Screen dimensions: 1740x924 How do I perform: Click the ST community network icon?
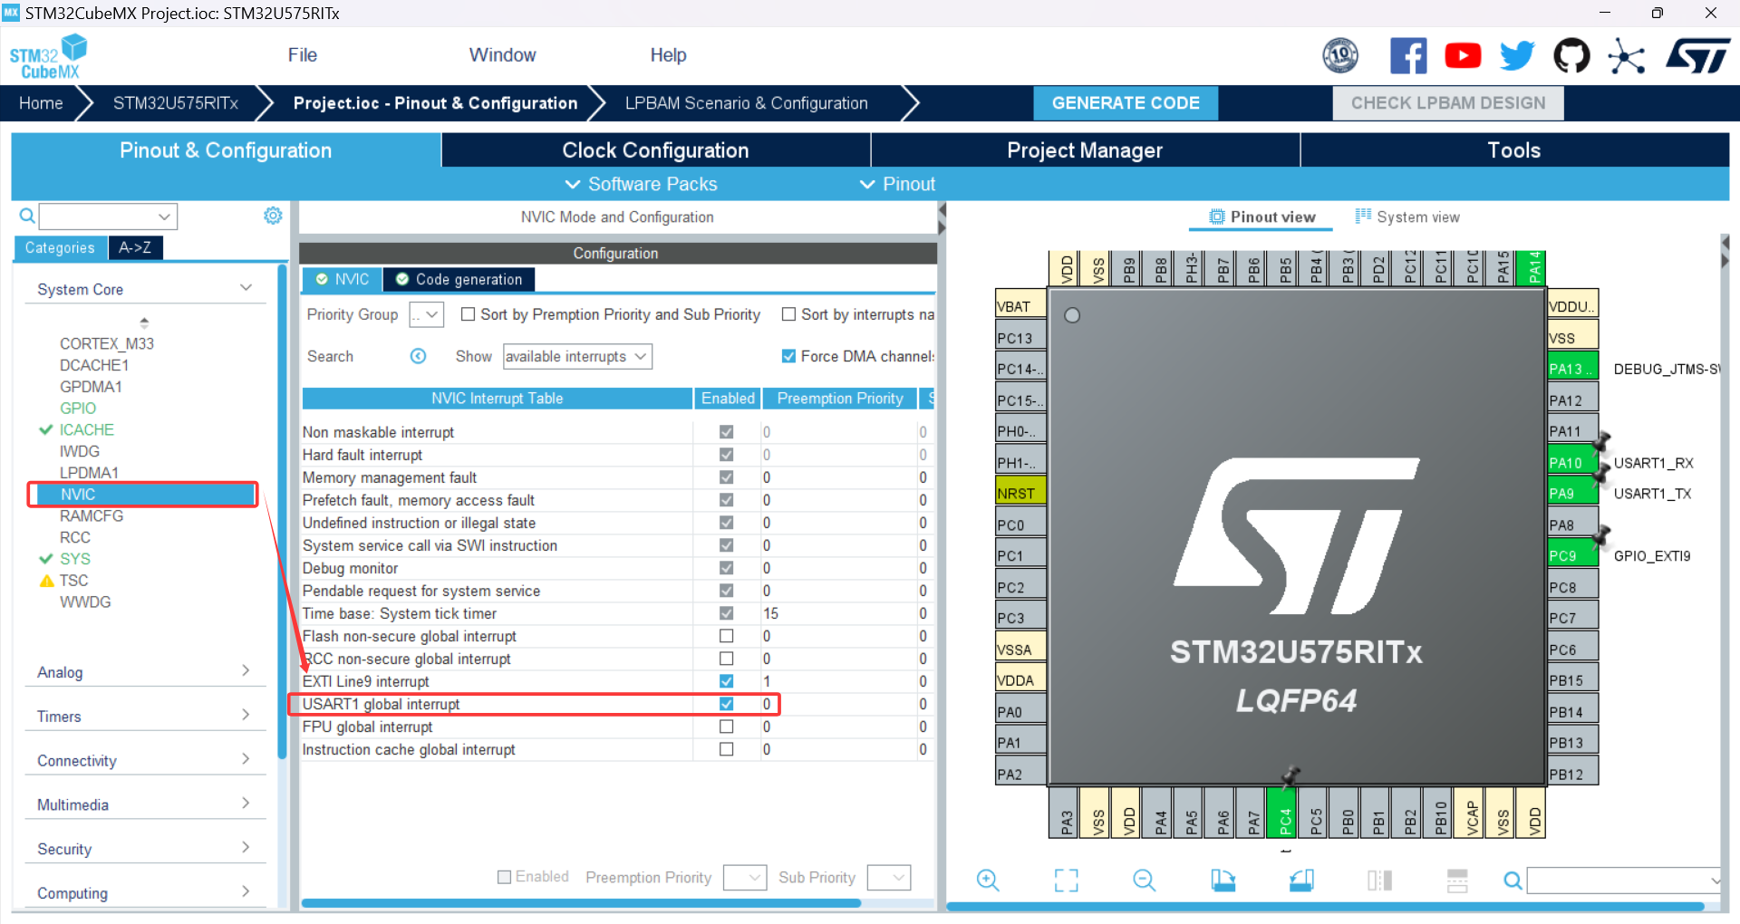coord(1627,56)
